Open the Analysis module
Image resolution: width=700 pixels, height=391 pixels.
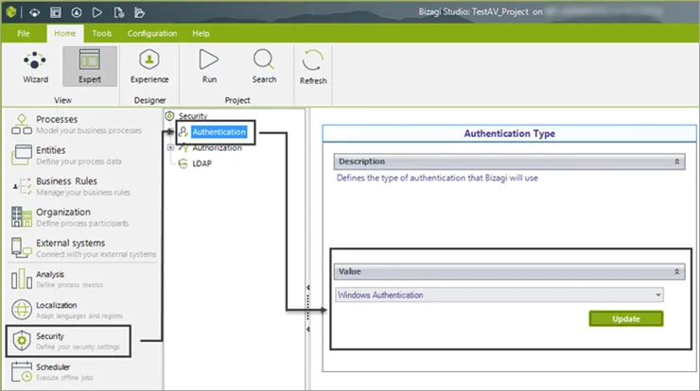tap(57, 280)
